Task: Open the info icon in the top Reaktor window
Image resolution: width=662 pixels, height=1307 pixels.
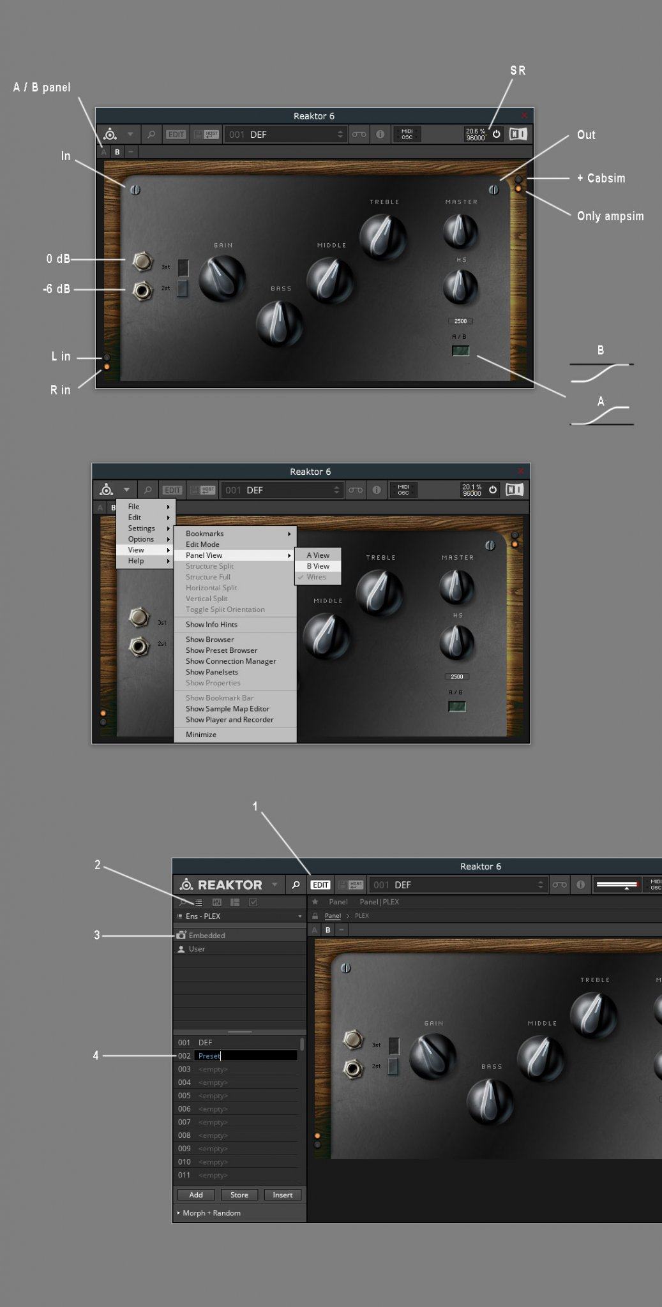Action: [x=380, y=134]
